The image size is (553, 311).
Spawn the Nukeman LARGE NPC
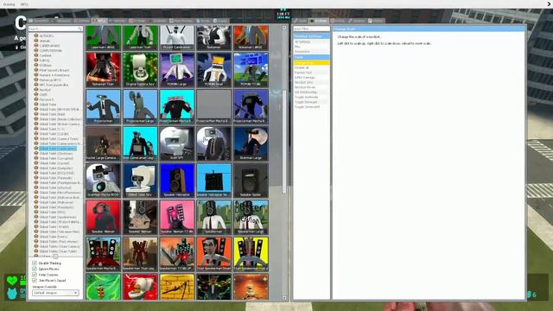(x=251, y=37)
